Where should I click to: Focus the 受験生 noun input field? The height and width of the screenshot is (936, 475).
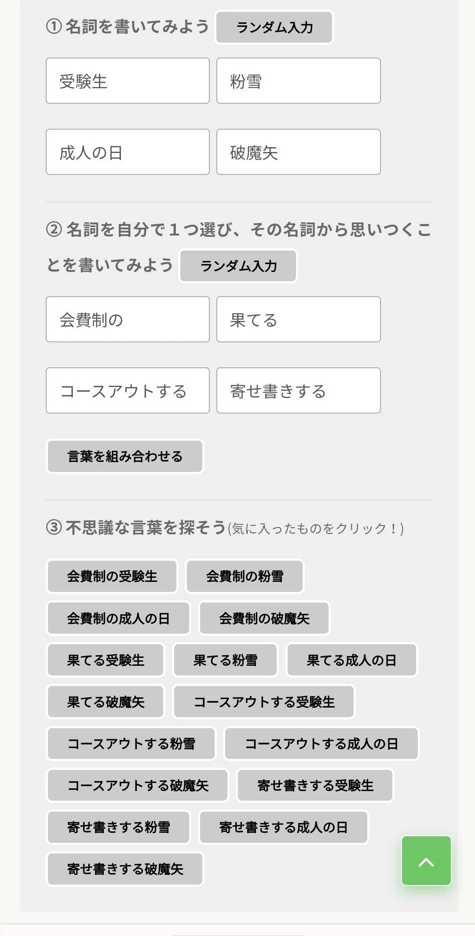coord(128,81)
